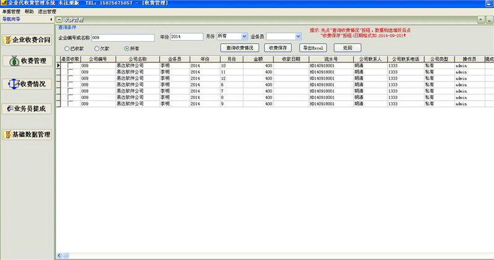The image size is (494, 260).
Task: Select the 欠款 radio button
Action: [x=96, y=48]
